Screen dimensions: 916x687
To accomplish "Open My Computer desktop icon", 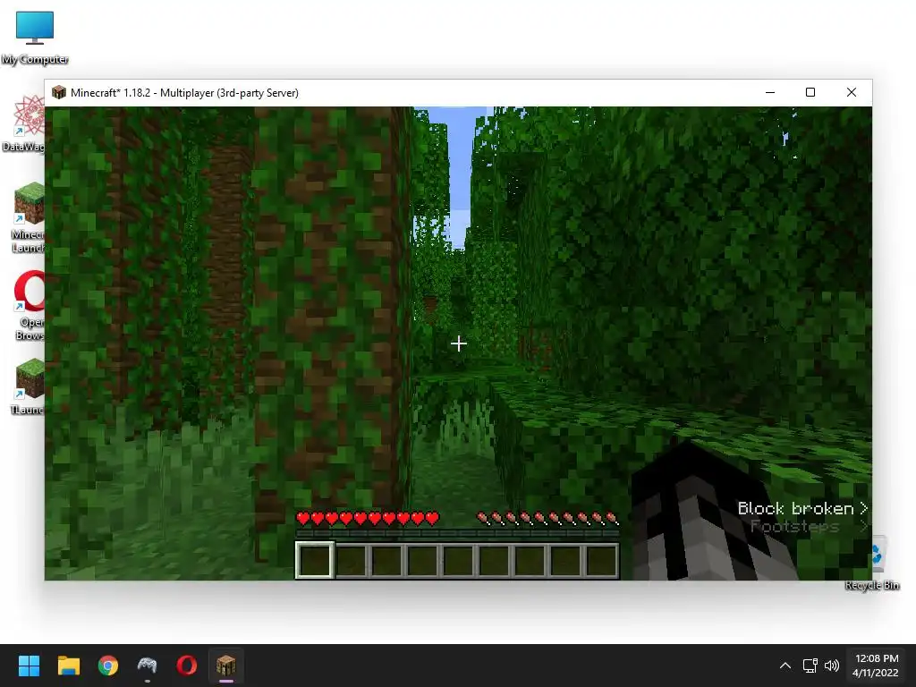I will (x=35, y=37).
